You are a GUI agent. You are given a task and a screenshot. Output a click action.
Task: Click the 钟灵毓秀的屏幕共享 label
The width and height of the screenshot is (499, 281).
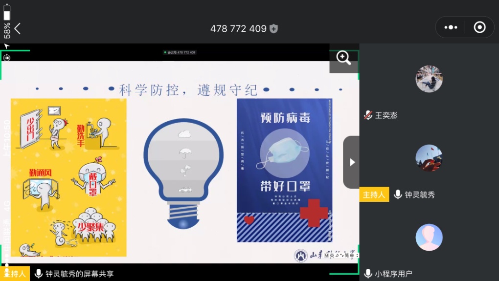pyautogui.click(x=79, y=274)
